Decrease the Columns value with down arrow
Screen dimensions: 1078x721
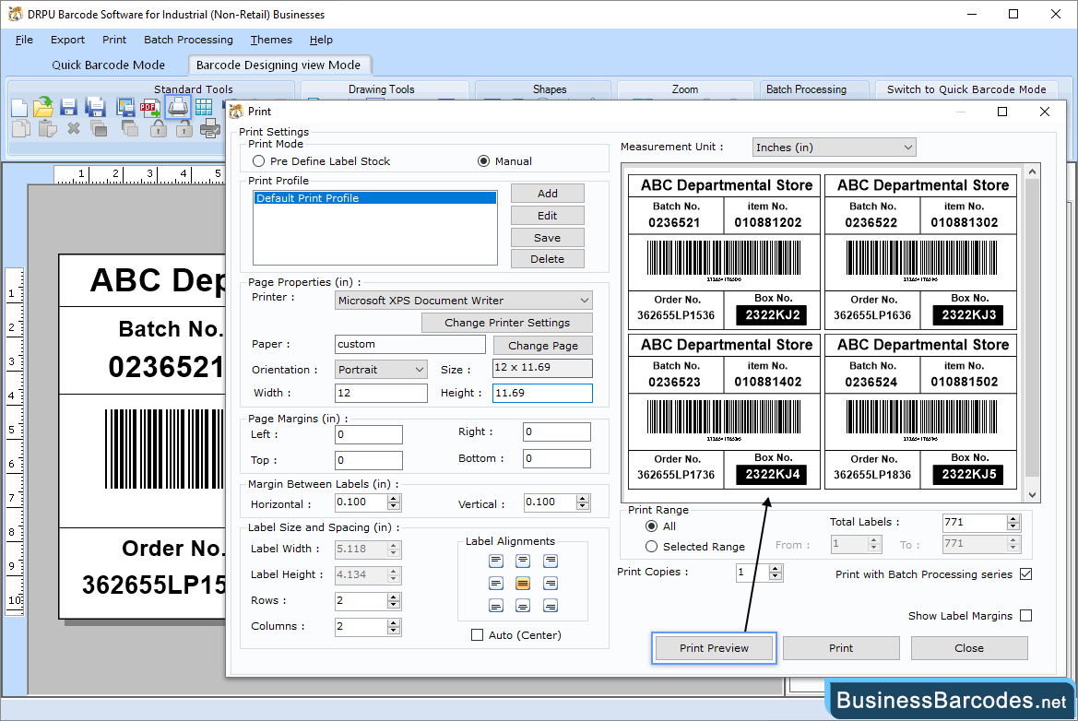393,631
